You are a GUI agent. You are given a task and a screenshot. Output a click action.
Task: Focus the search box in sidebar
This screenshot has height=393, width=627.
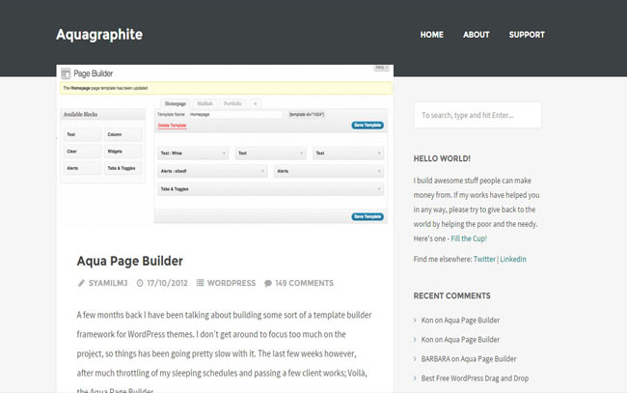477,115
